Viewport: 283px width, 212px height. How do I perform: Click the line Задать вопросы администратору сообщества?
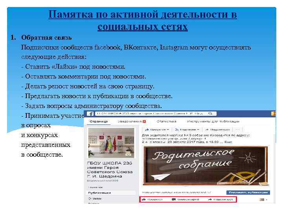tap(92, 106)
